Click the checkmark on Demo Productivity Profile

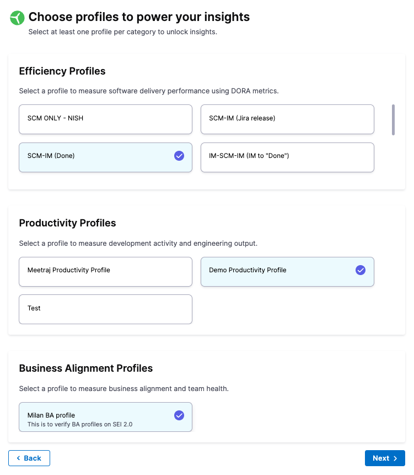(361, 270)
